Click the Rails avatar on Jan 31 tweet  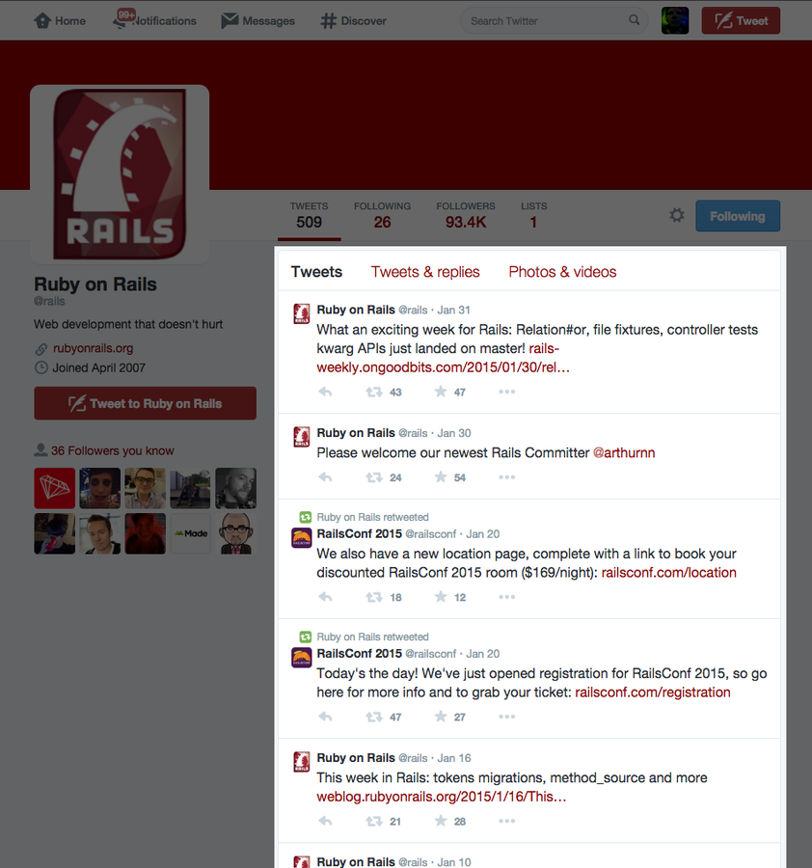(x=302, y=313)
